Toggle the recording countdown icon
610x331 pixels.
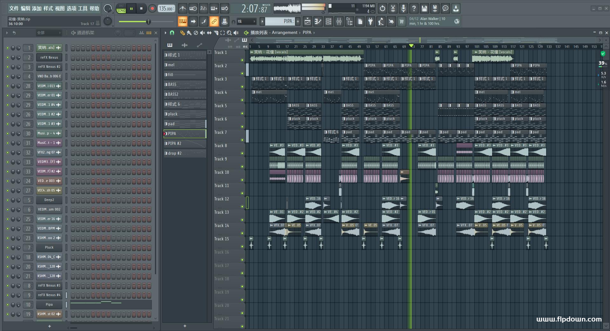[203, 9]
